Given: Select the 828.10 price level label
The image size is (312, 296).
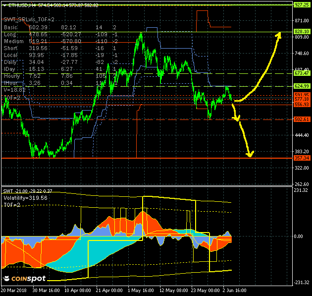Looking at the screenshot, I should [302, 31].
